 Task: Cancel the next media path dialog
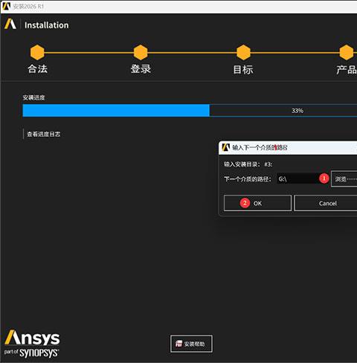tap(326, 203)
